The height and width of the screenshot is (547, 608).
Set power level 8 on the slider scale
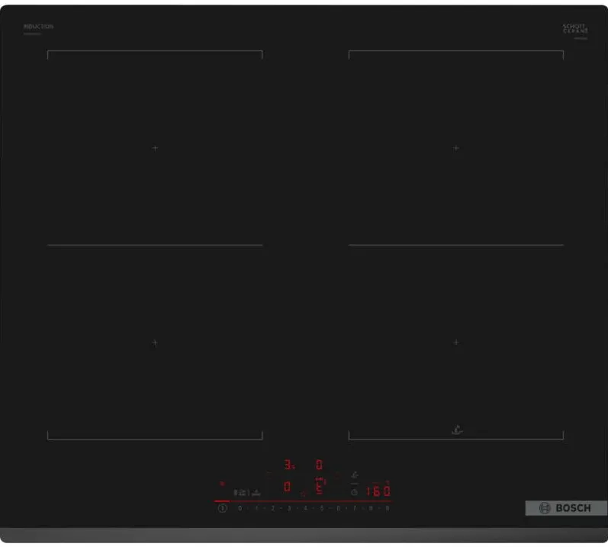click(x=371, y=508)
